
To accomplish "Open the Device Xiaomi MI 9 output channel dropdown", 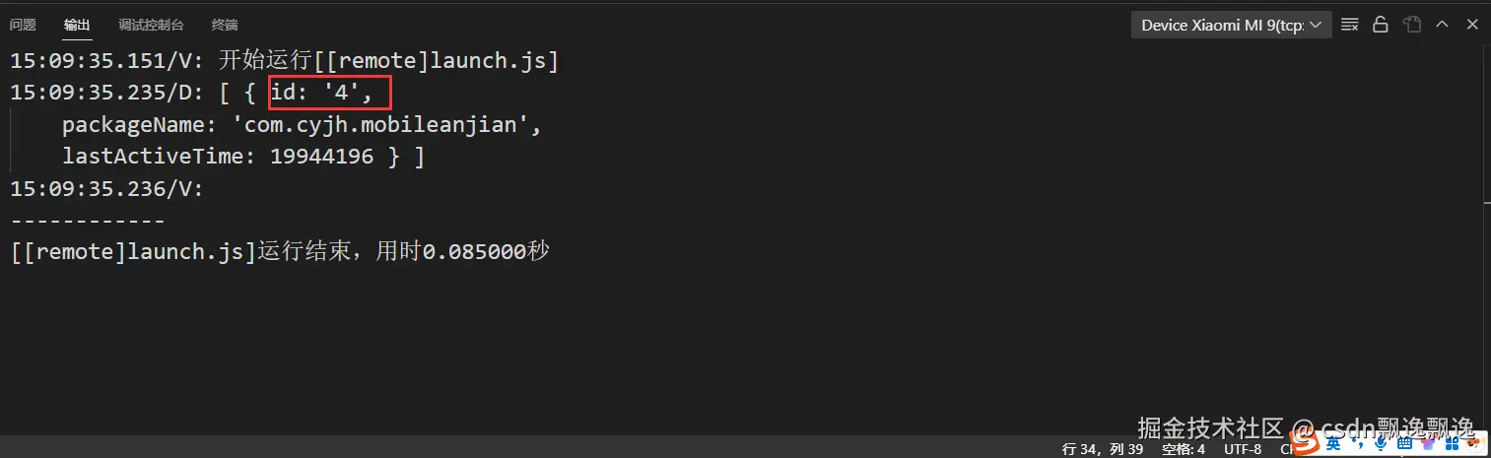I will click(x=1232, y=25).
